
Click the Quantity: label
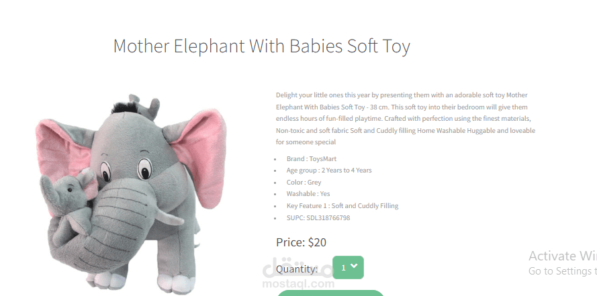[297, 269]
